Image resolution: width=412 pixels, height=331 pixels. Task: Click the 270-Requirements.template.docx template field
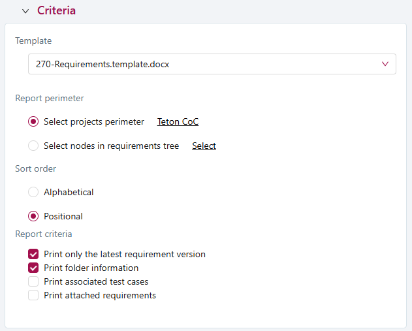click(196, 64)
